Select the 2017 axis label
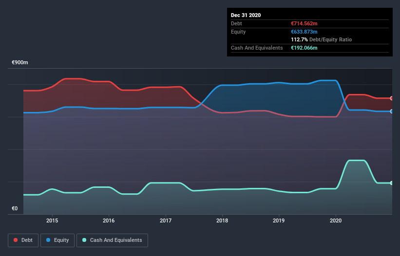Viewport: 400px width, 256px height. click(166, 220)
